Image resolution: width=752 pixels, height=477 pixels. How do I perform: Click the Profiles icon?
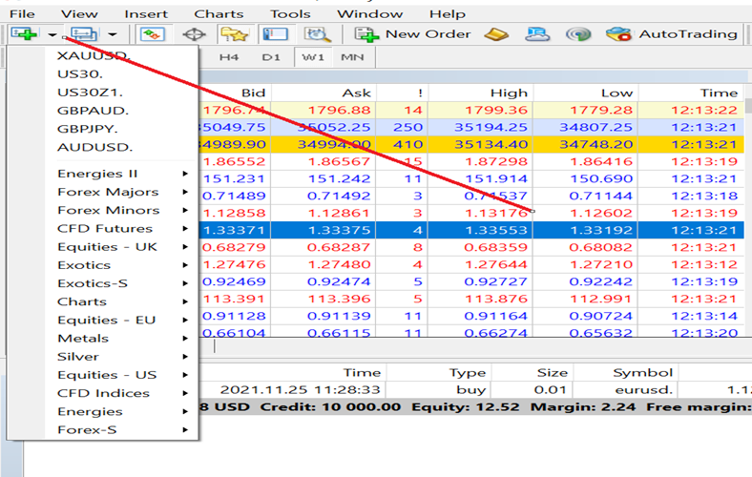(84, 34)
